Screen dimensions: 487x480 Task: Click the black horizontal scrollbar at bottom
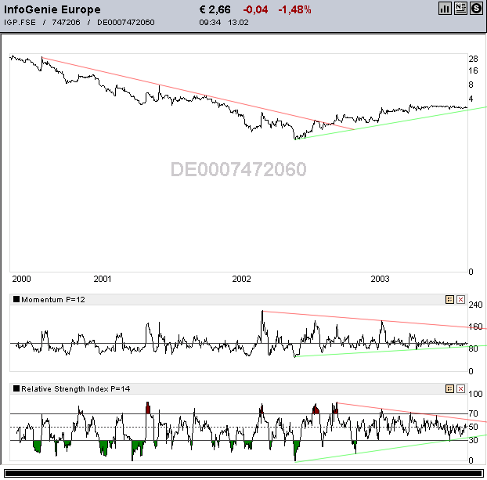pos(243,474)
